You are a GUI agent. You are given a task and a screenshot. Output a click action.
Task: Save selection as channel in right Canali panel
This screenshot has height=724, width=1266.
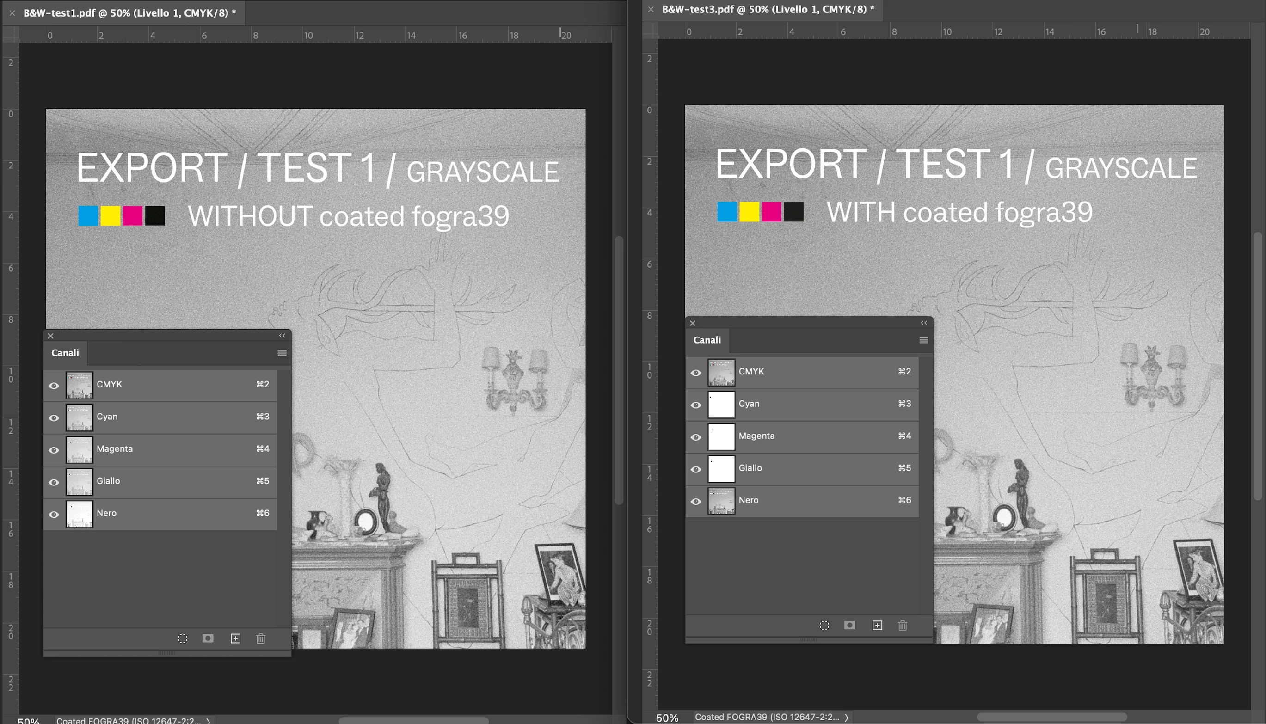(850, 625)
